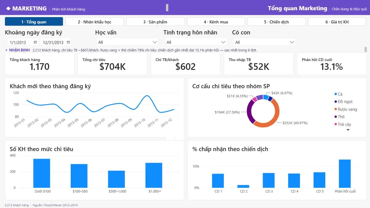Click the 2013-10 axis label
The width and height of the screenshot is (370, 208).
[140, 123]
